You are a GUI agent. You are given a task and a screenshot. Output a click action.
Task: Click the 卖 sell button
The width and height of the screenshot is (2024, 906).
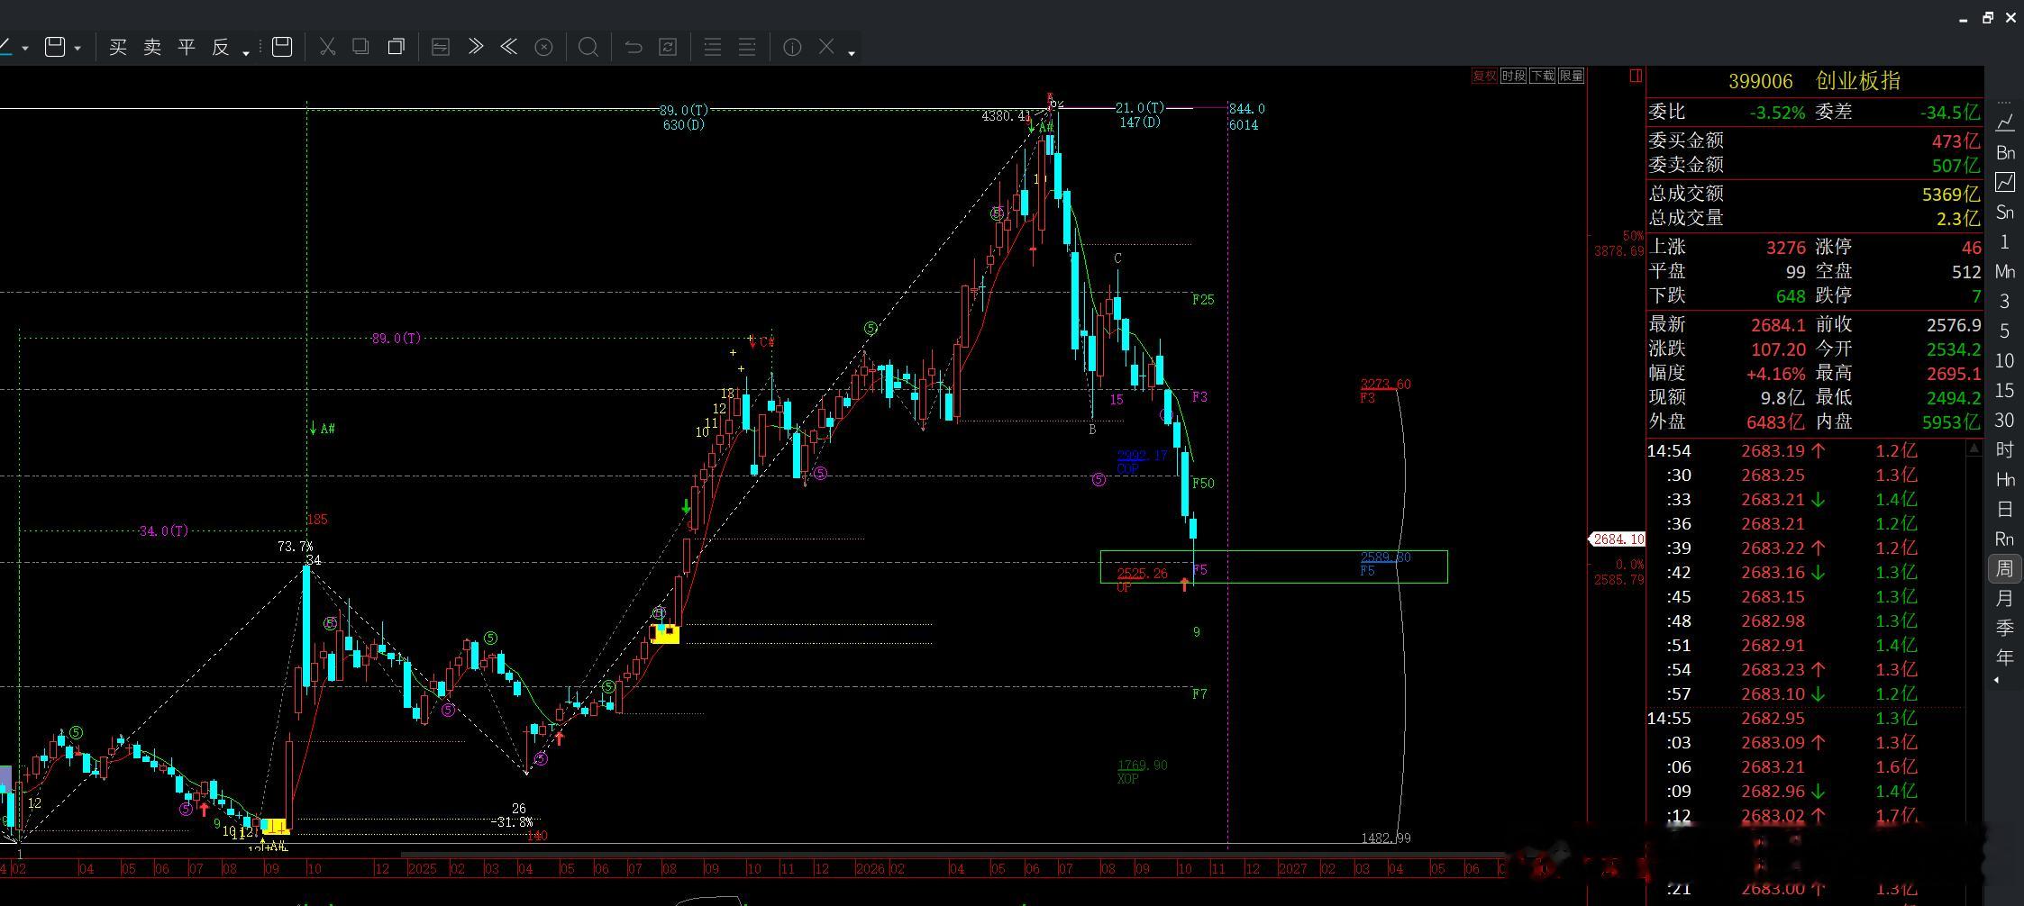152,47
